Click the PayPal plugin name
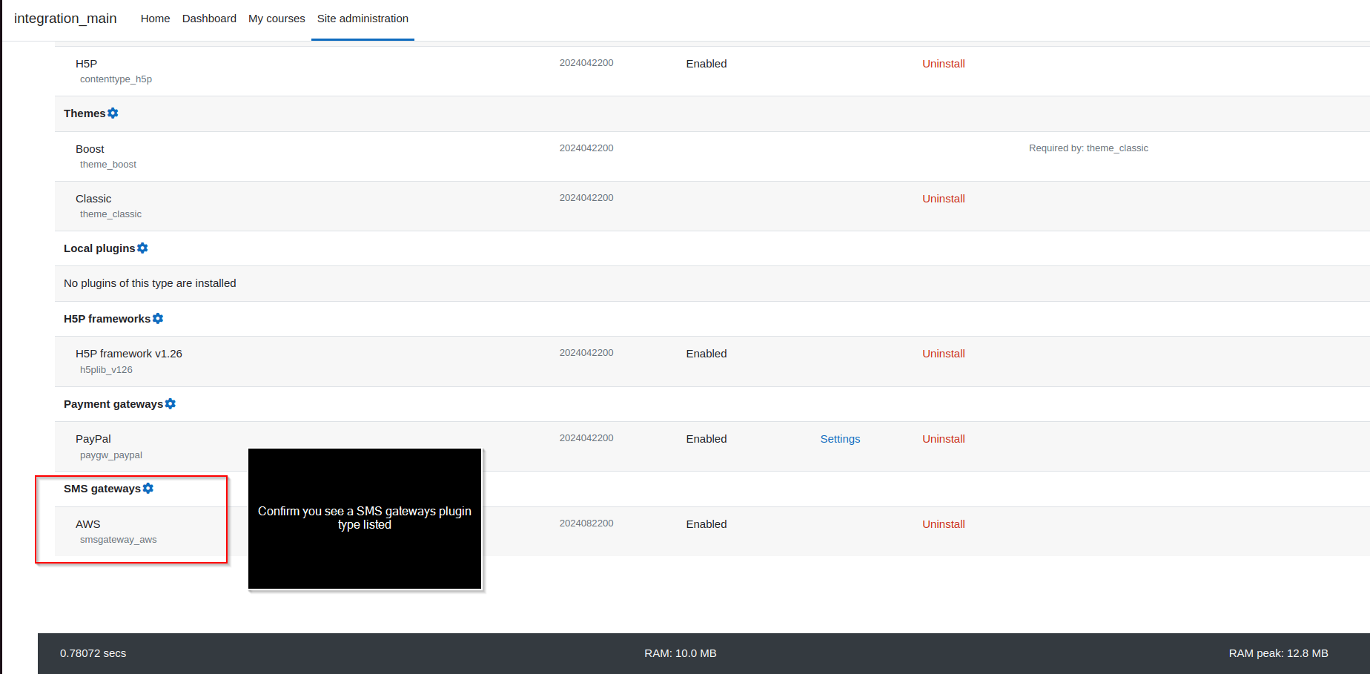 tap(93, 439)
